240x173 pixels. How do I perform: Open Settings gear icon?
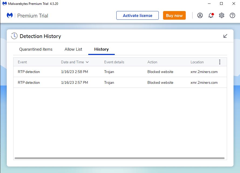tap(221, 15)
